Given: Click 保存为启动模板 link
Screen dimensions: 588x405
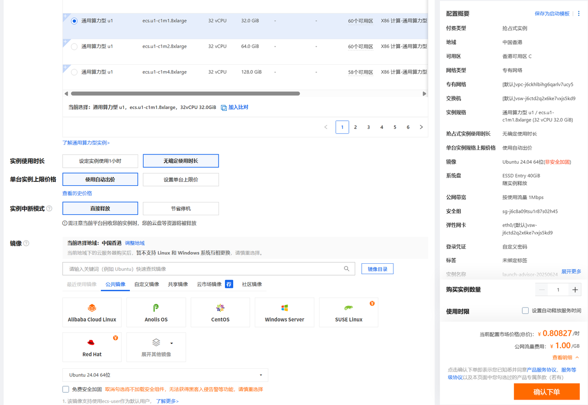Looking at the screenshot, I should pyautogui.click(x=552, y=14).
